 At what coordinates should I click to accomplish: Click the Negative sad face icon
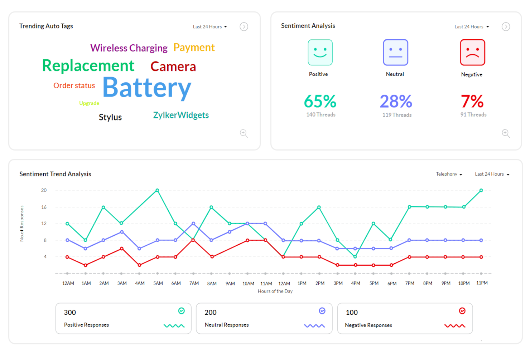[x=472, y=52]
